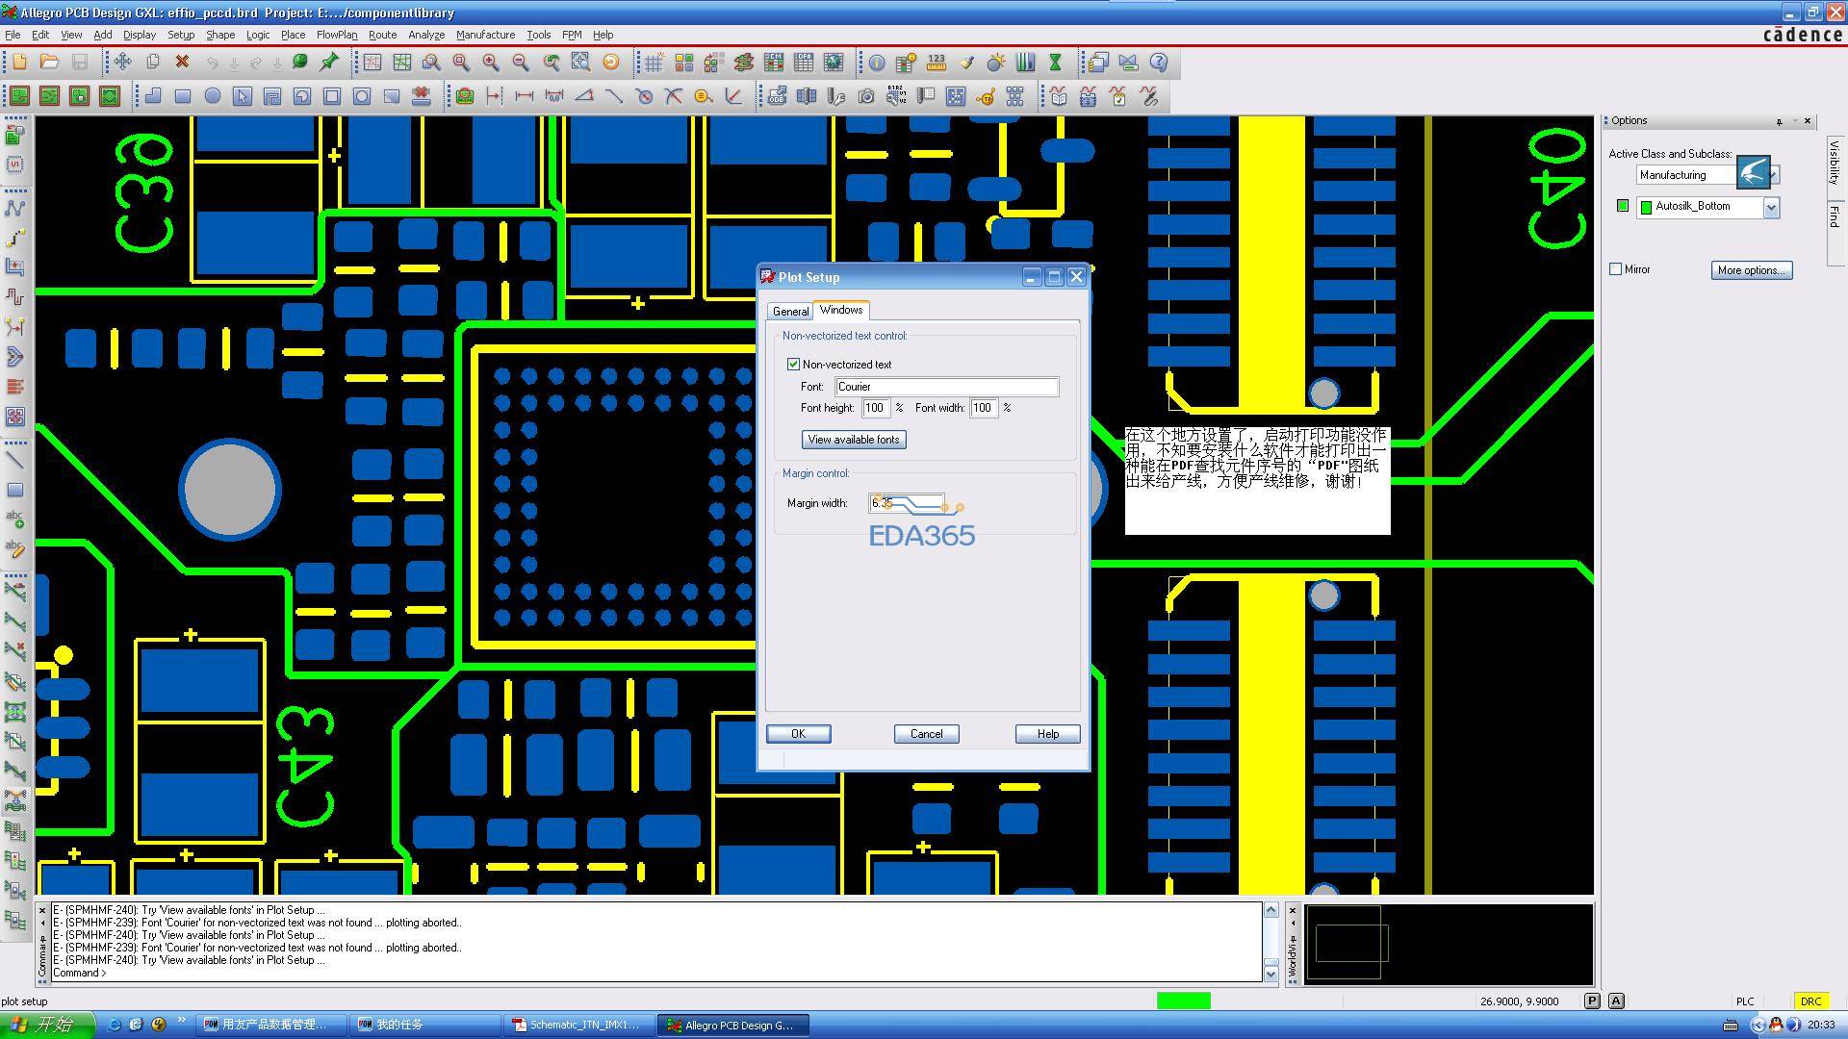Screen dimensions: 1848x1039
Task: Open the Manufacturing class dropdown
Action: pyautogui.click(x=1774, y=175)
